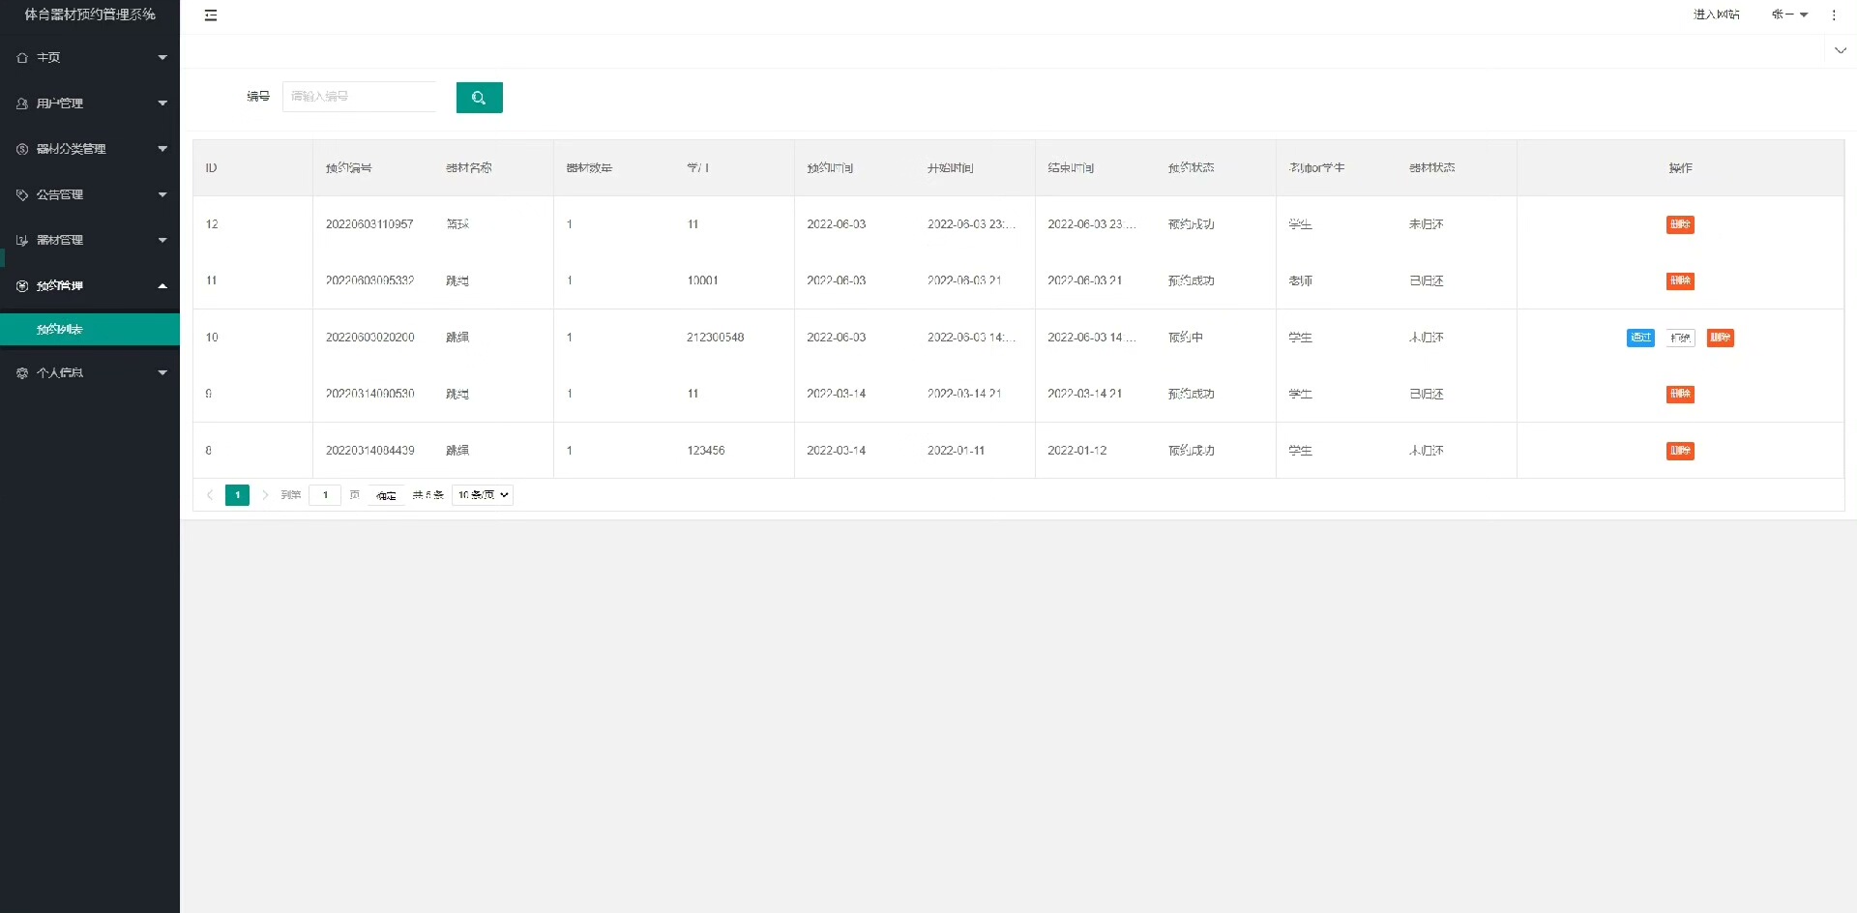The width and height of the screenshot is (1857, 913).
Task: Delete reservation row with ID 10
Action: pos(1720,338)
